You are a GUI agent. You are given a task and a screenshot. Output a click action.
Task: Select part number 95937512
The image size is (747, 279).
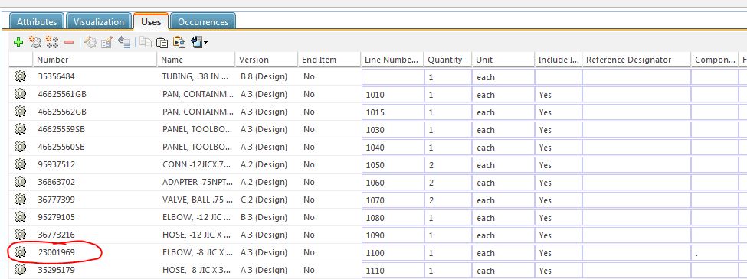[x=56, y=164]
